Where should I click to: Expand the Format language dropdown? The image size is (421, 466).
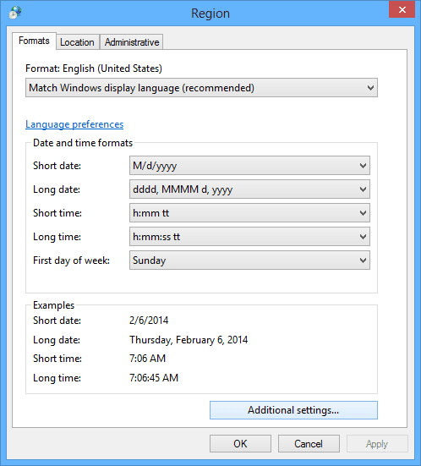(201, 88)
